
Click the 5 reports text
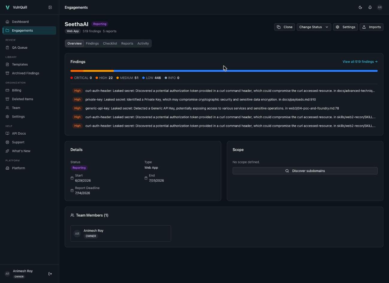click(110, 31)
